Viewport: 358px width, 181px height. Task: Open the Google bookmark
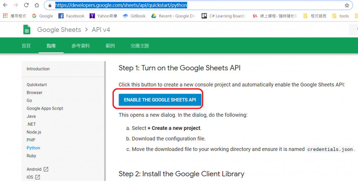tap(42, 16)
